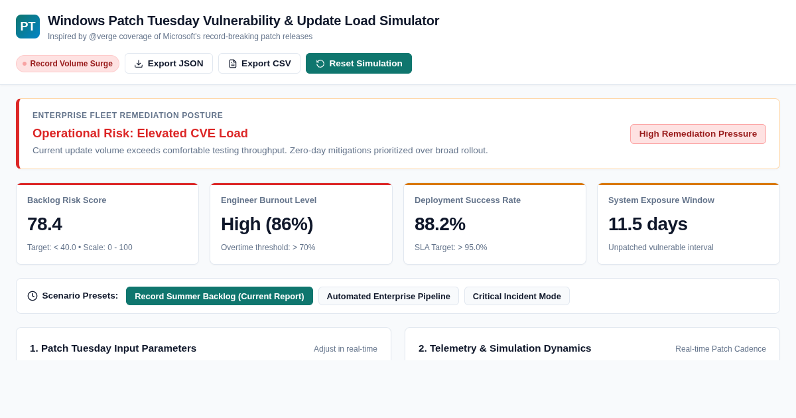Screen dimensions: 796x418
Task: Export simulation data as CSV
Action: (x=259, y=64)
